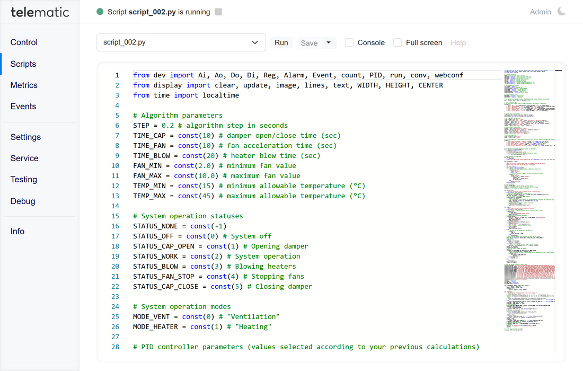Open the Metrics page

[x=24, y=85]
